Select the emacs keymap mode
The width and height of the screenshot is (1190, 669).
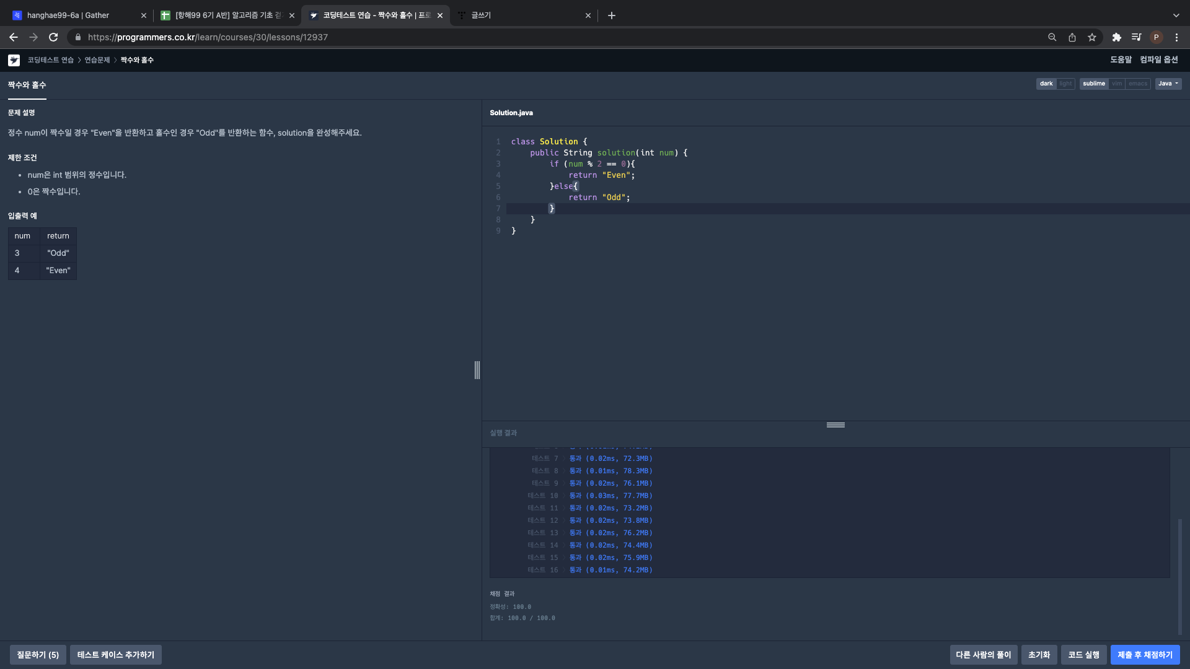(1138, 84)
